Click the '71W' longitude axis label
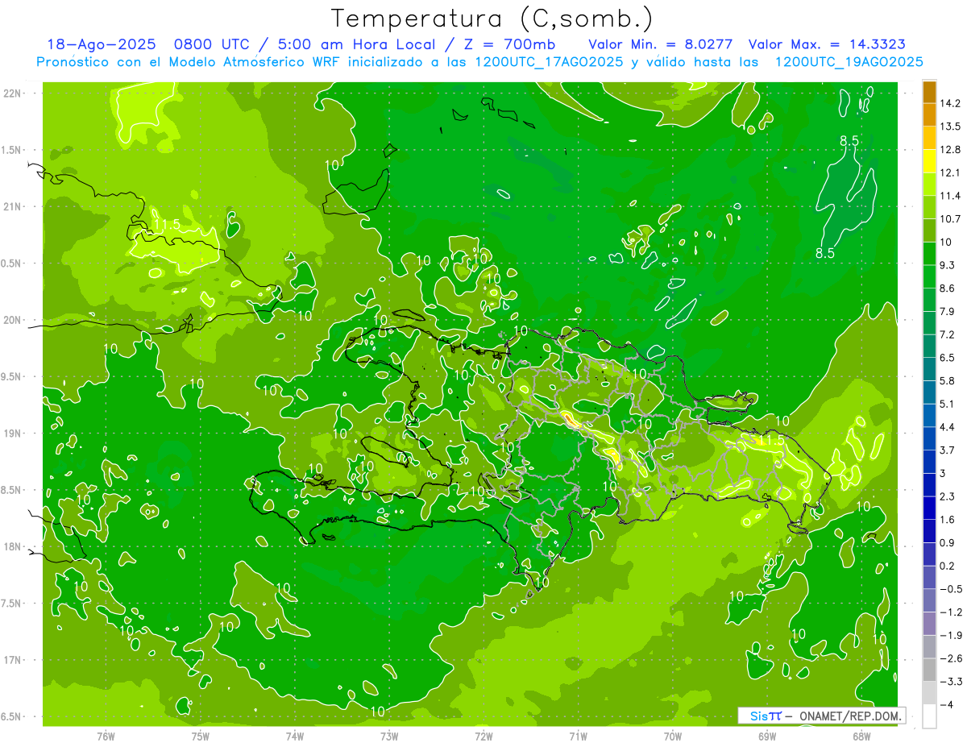Screen dimensions: 967x747 578,736
